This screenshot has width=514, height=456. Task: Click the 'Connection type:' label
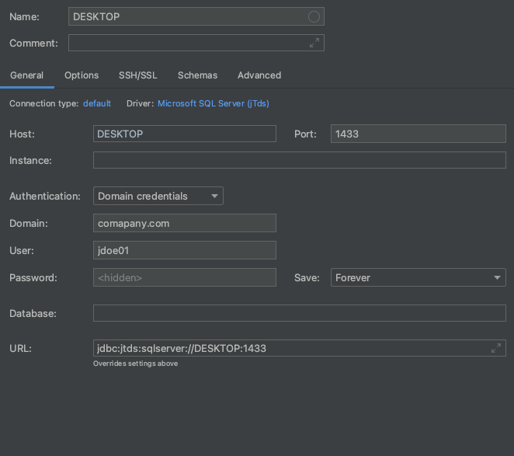(44, 103)
